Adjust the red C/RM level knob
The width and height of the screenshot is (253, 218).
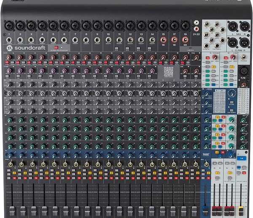[x=233, y=57]
